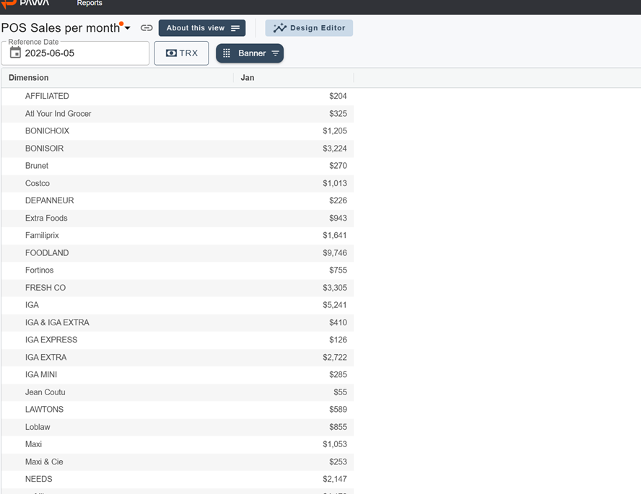
Task: Select the LAWTONS row
Action: tap(178, 409)
